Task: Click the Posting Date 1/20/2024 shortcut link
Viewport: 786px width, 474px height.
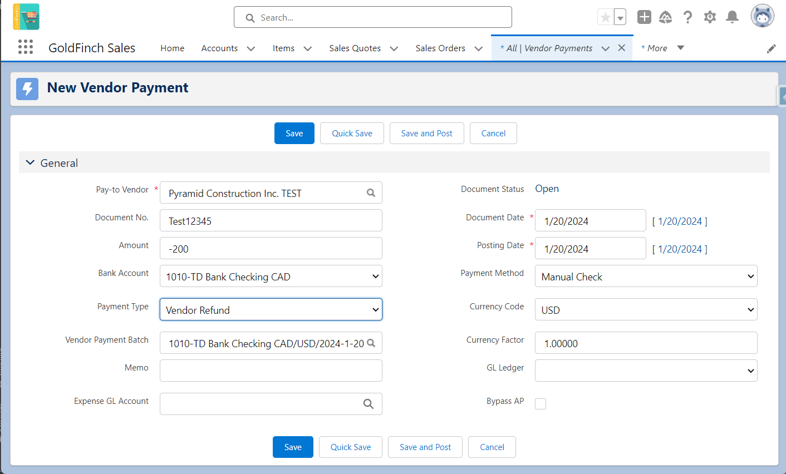Action: point(680,249)
